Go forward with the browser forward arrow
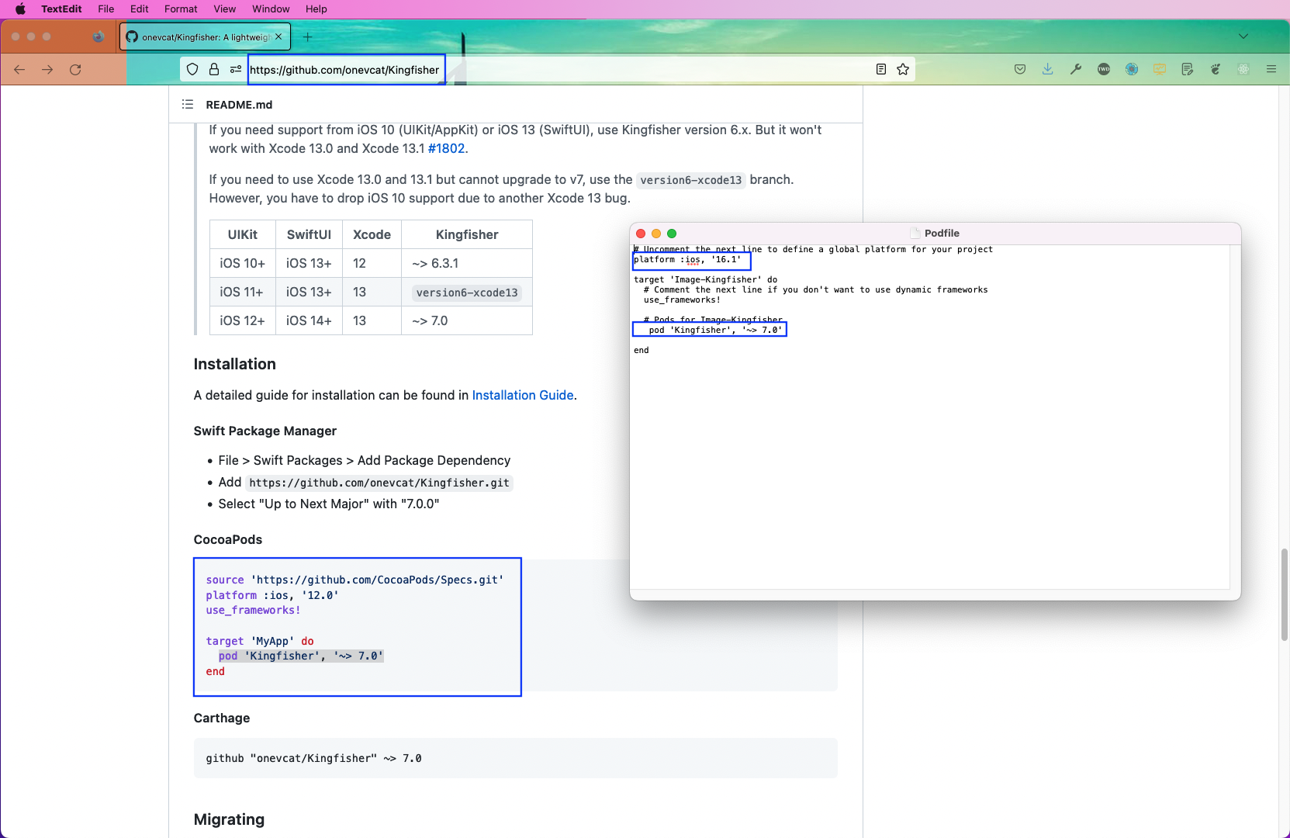Image resolution: width=1290 pixels, height=838 pixels. (x=47, y=70)
